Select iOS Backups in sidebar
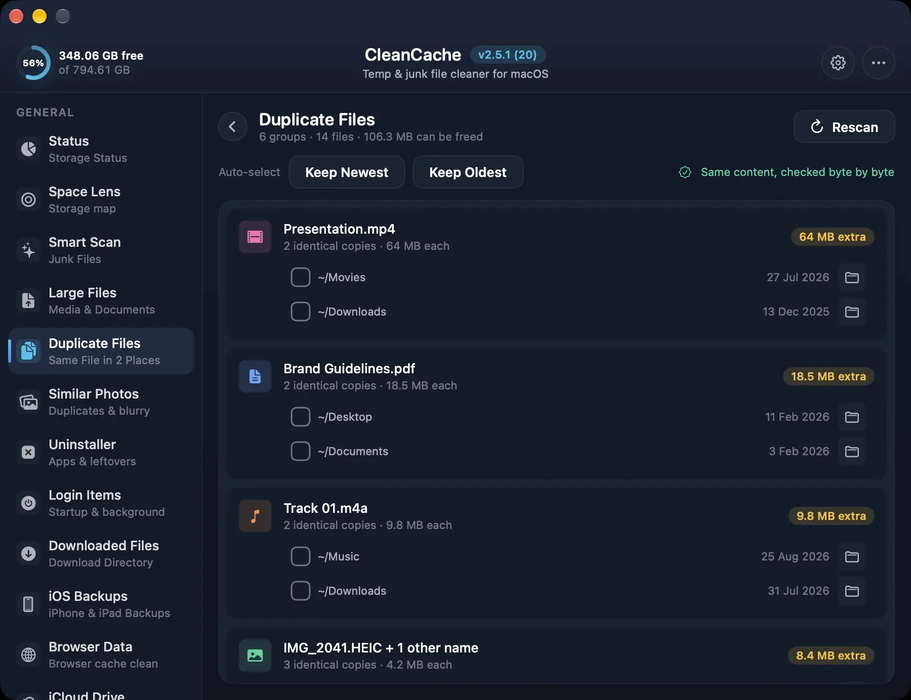The width and height of the screenshot is (911, 700). pos(101,604)
